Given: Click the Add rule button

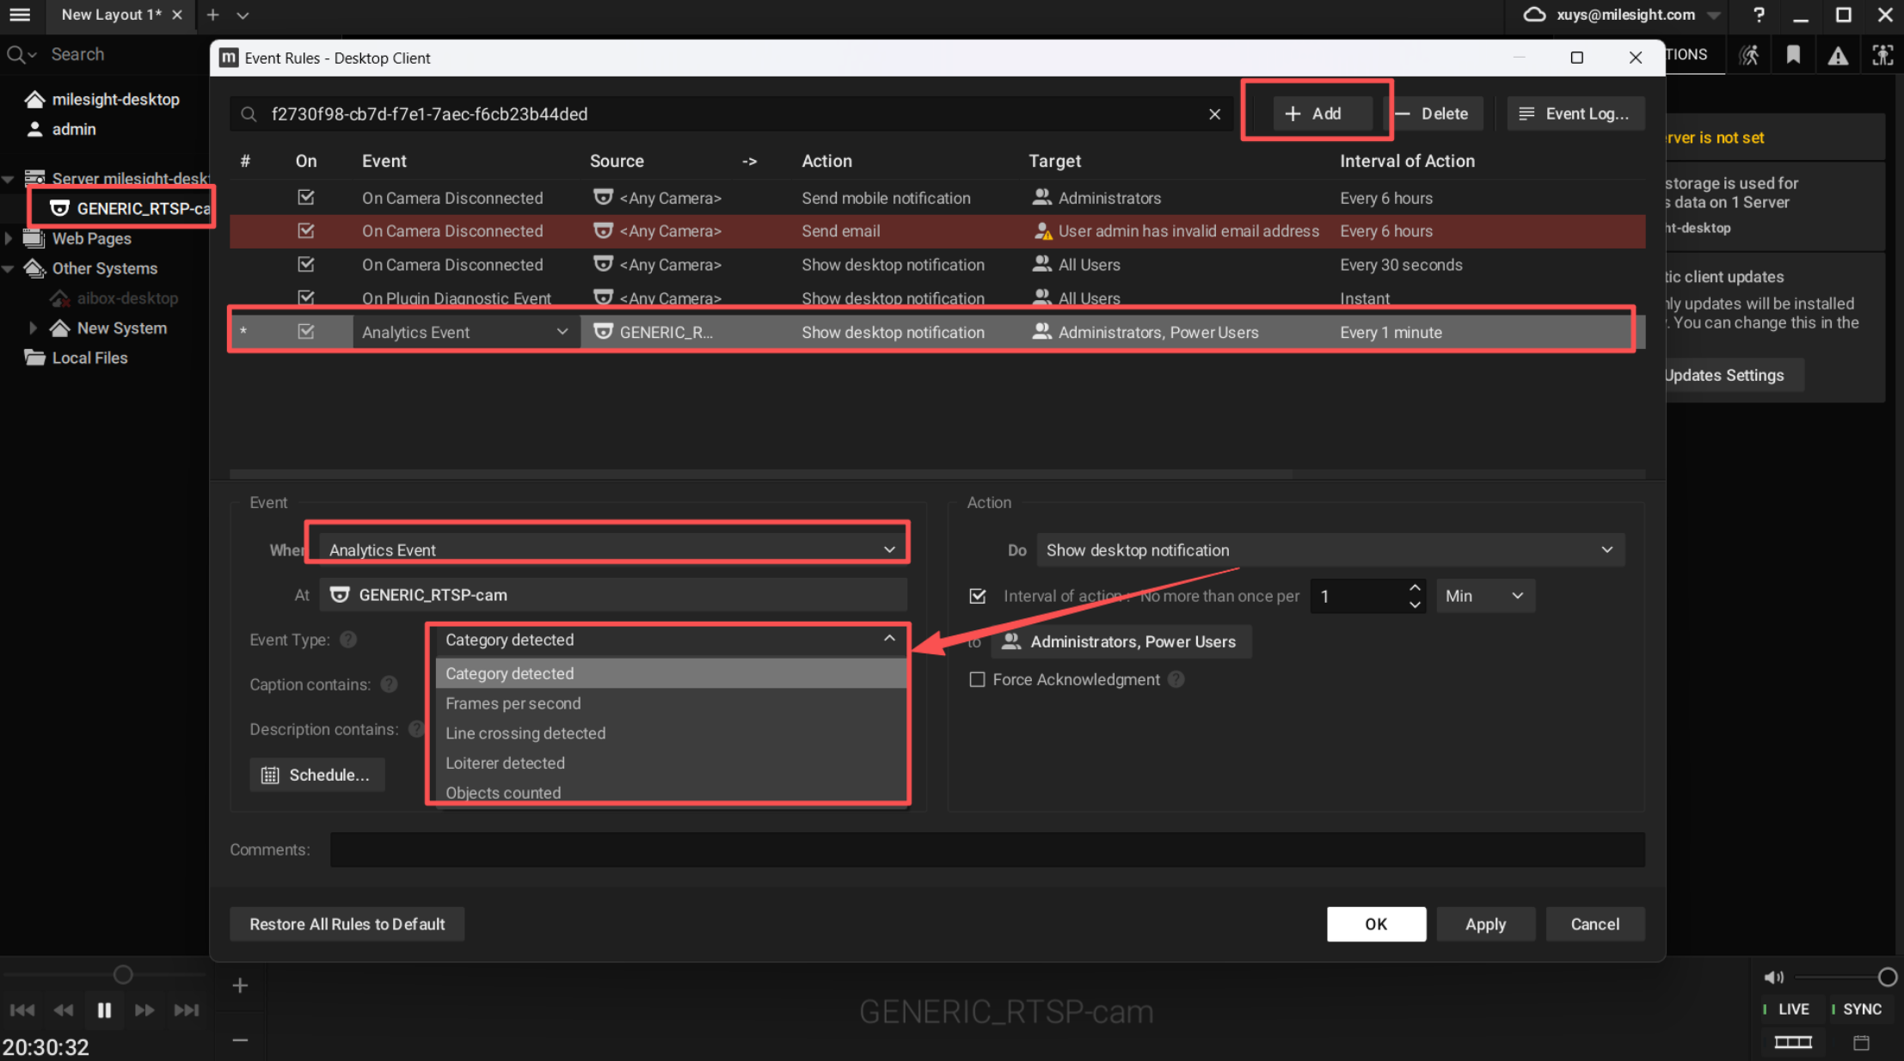Looking at the screenshot, I should [x=1314, y=113].
